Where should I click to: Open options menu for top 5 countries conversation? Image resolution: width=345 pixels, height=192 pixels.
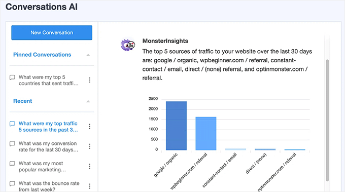[90, 80]
